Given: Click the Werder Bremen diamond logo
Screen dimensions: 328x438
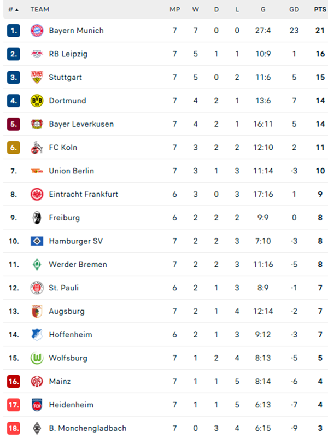Looking at the screenshot, I should click(x=37, y=265).
